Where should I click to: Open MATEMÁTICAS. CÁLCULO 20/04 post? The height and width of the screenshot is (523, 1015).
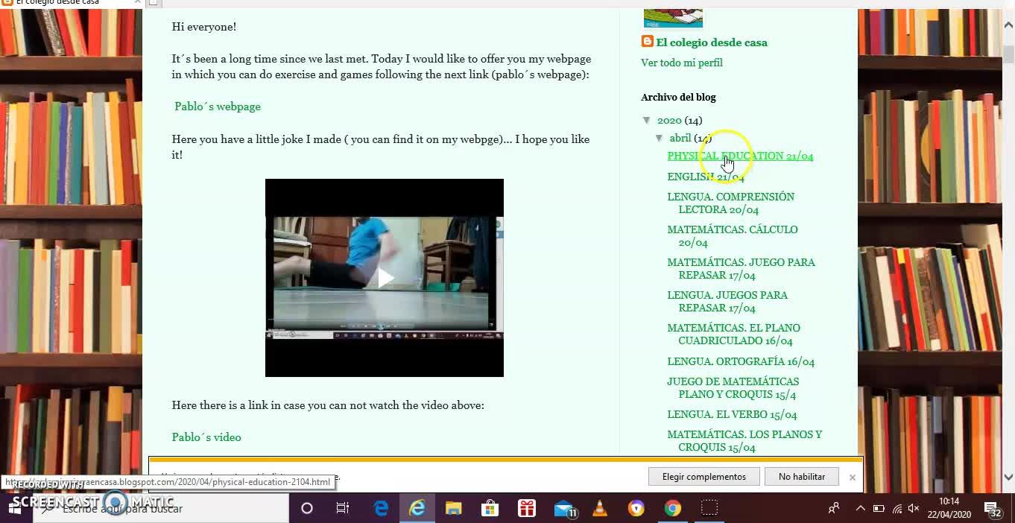(x=732, y=235)
